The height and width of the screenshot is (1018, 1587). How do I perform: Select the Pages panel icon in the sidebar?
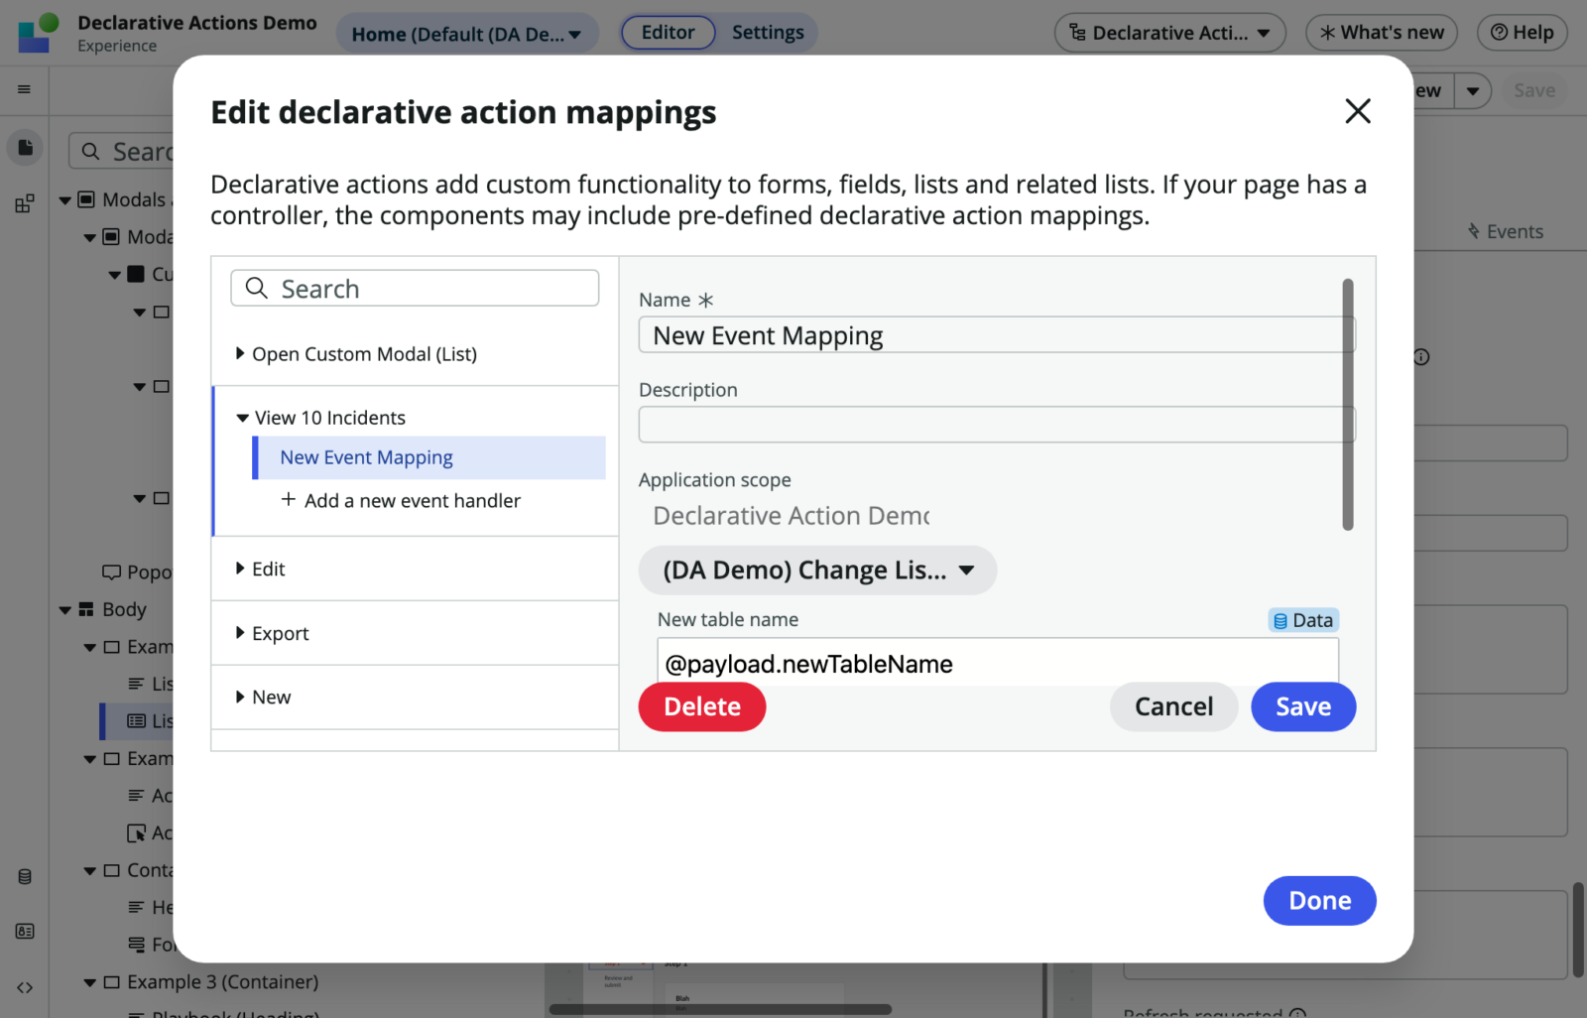tap(25, 147)
